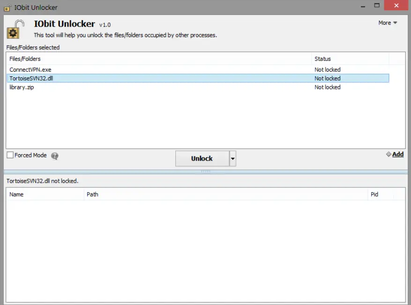Select the TortoiseSVN32.dll row
The width and height of the screenshot is (411, 305).
tap(31, 78)
